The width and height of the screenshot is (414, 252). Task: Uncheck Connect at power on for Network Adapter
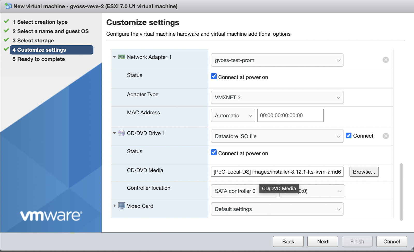pyautogui.click(x=213, y=76)
